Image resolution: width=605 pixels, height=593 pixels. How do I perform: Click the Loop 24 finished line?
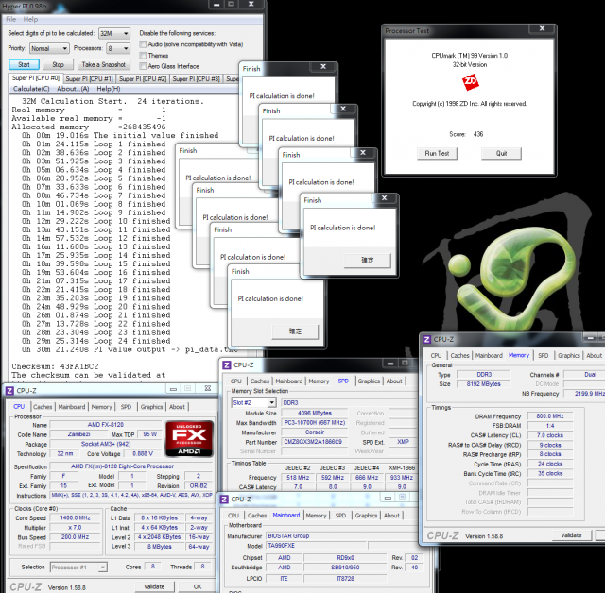point(96,341)
